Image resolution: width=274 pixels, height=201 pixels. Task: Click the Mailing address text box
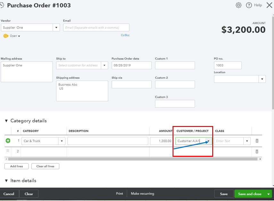pyautogui.click(x=27, y=72)
